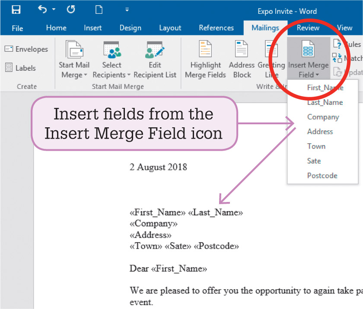
Task: Click the Redo/Repeat icon
Action: (x=71, y=9)
